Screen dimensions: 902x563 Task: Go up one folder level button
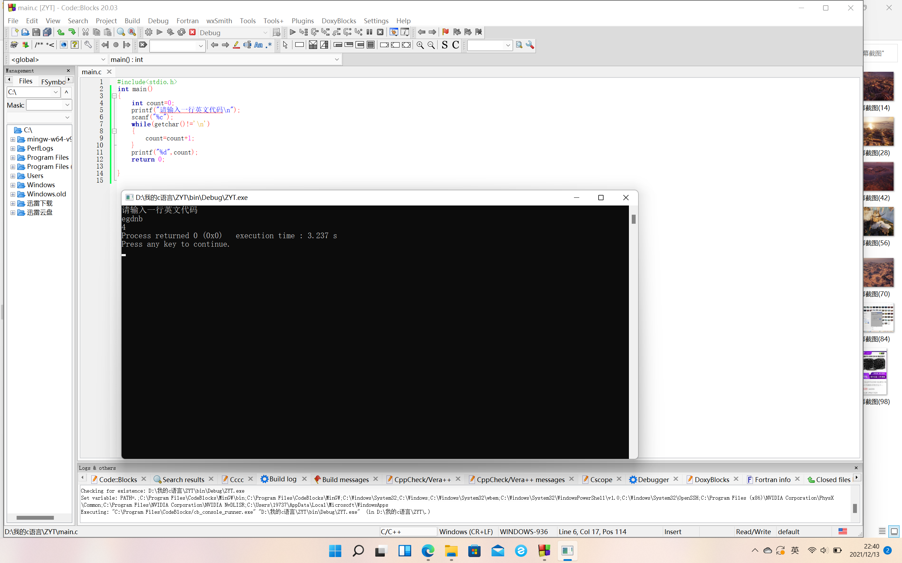click(x=66, y=92)
